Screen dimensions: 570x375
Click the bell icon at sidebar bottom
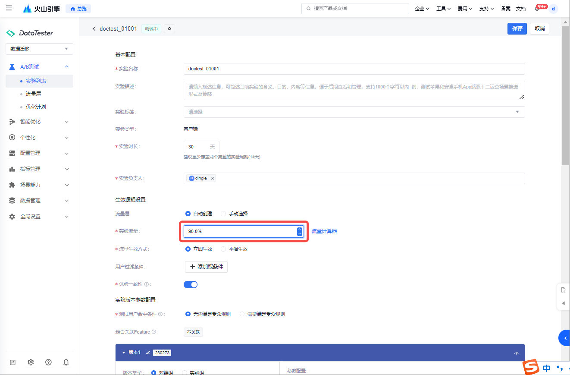66,362
